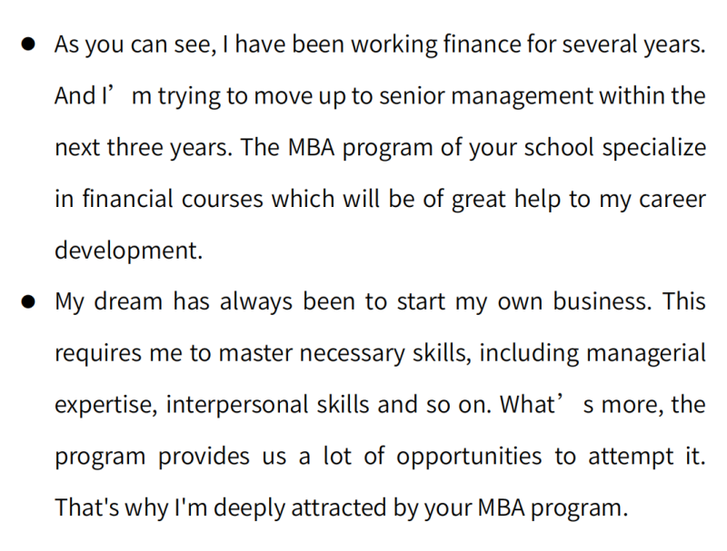This screenshot has height=551, width=727.
Task: Click the word 'interpersonal'
Action: (237, 405)
